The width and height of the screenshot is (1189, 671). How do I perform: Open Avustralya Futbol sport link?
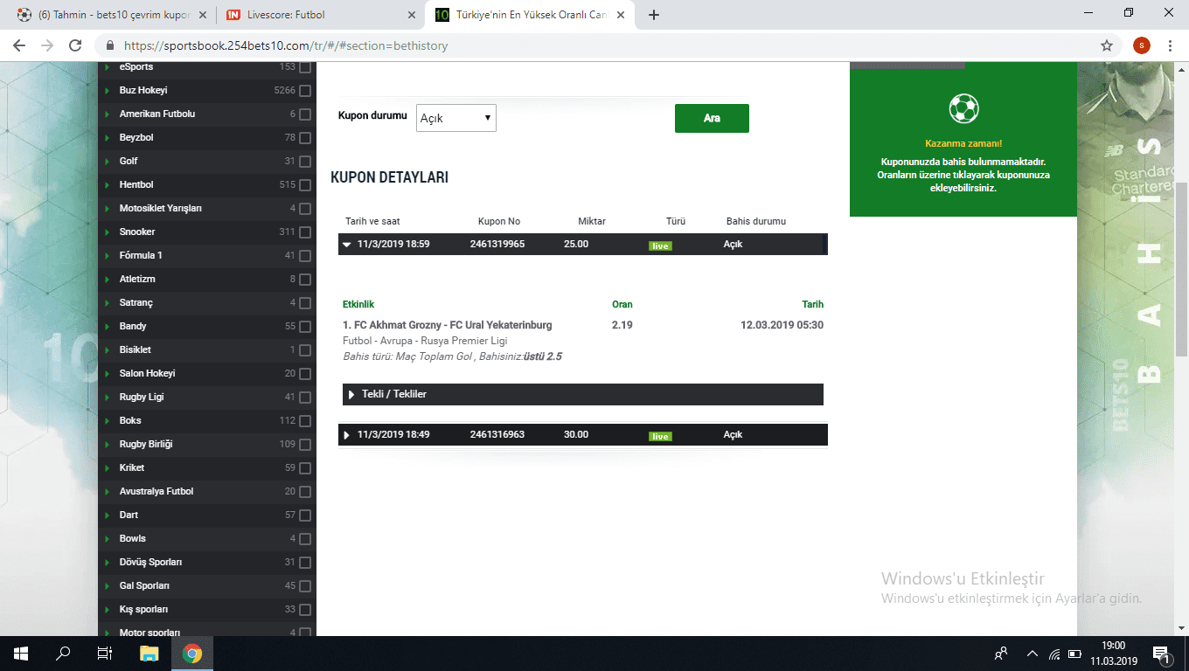[156, 491]
